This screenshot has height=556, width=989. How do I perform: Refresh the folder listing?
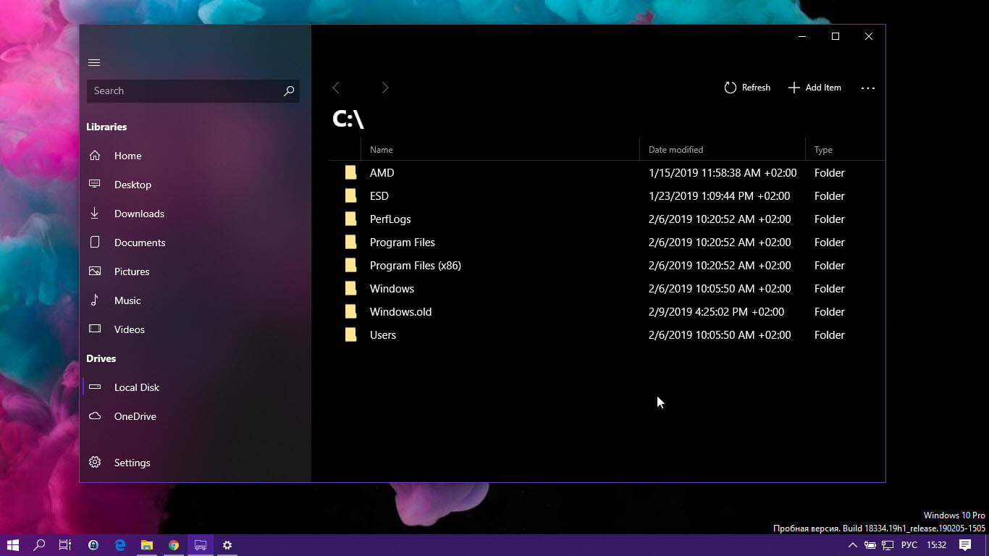(747, 88)
